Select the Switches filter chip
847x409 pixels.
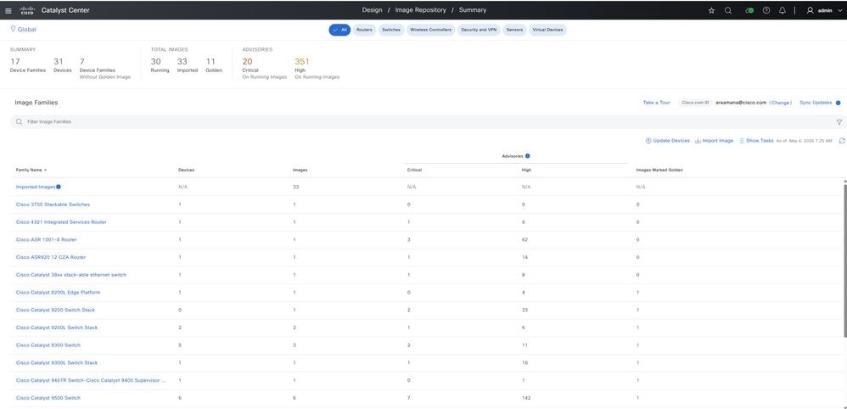pyautogui.click(x=391, y=30)
